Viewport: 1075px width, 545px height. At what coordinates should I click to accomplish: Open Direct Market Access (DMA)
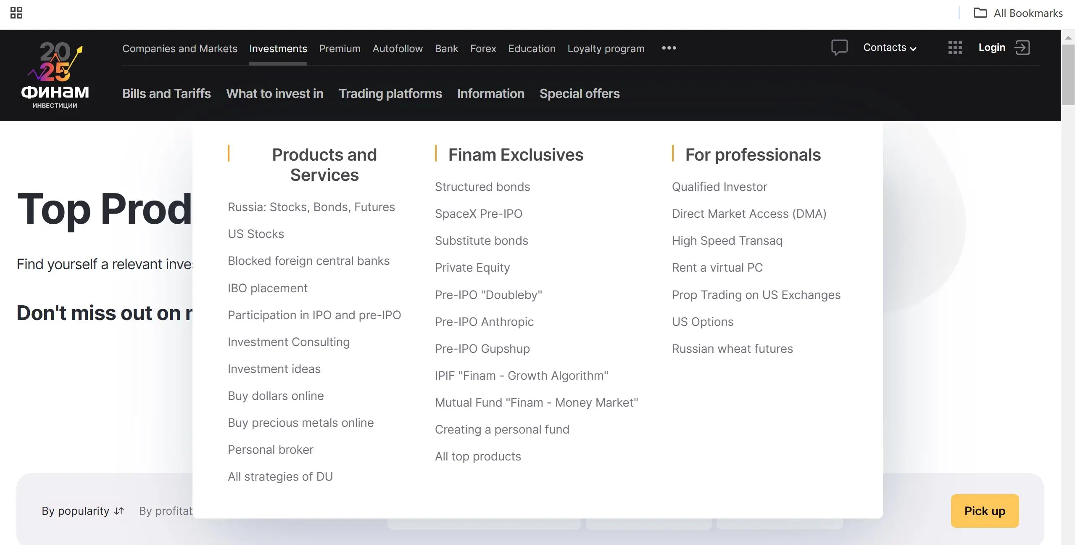[749, 214]
